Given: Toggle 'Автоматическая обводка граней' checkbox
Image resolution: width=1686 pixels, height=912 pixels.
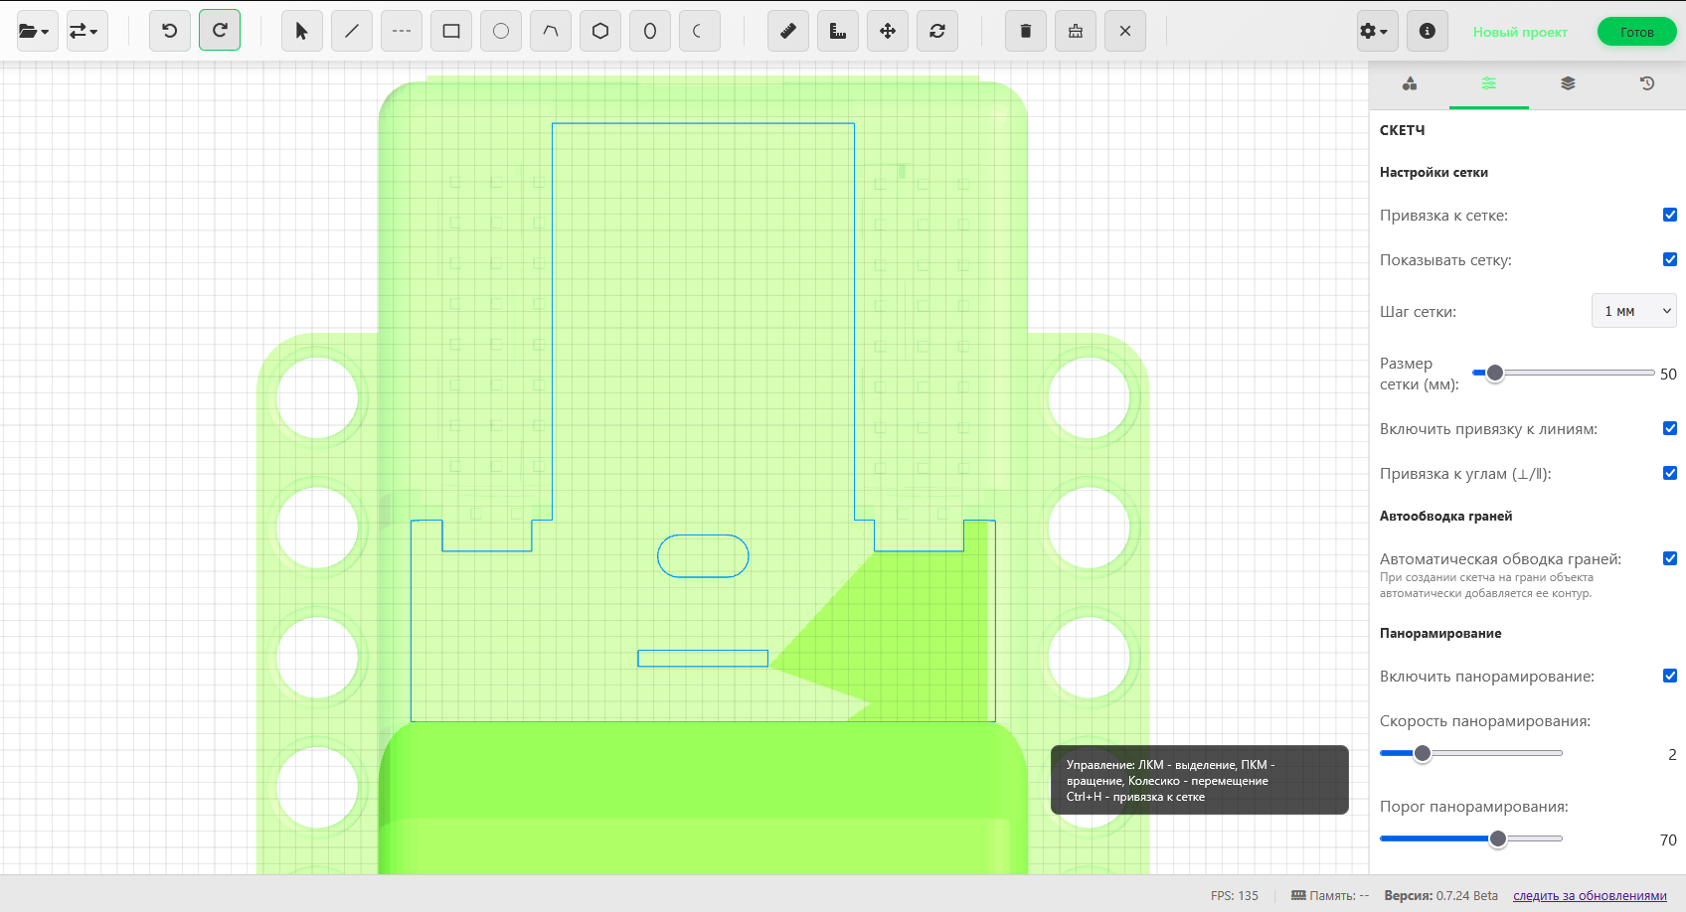Looking at the screenshot, I should pos(1670,558).
